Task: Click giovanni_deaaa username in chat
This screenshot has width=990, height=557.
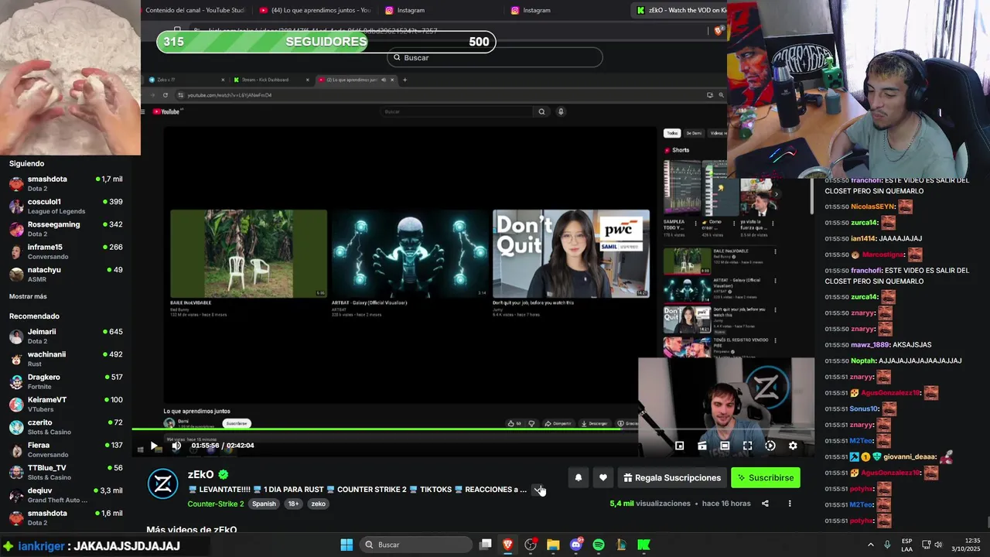Action: click(x=910, y=456)
